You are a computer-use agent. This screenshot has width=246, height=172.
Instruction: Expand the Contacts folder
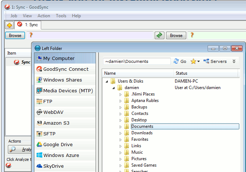point(120,114)
